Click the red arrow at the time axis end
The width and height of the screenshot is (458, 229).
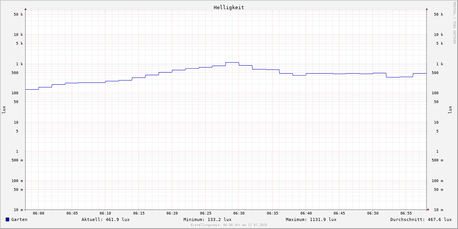(428, 210)
